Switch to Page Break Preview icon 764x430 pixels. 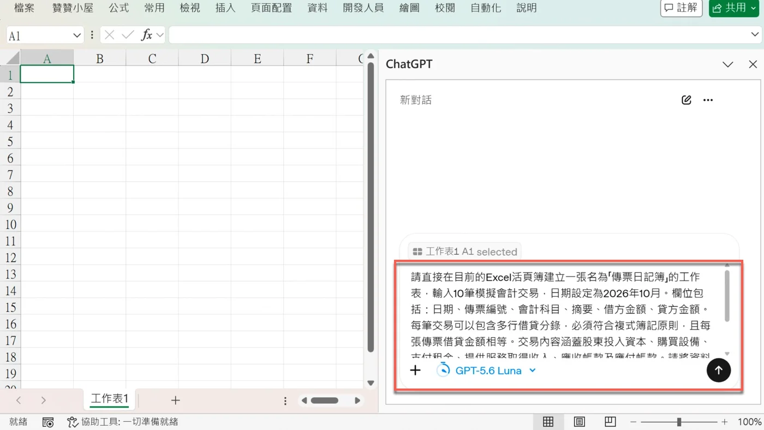(610, 422)
